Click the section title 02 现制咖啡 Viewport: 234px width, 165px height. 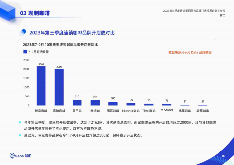(x=35, y=13)
